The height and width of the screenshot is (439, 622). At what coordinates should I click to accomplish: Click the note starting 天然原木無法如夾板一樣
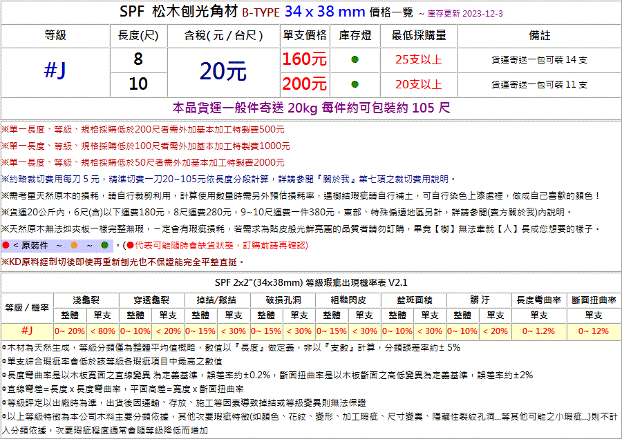[302, 229]
